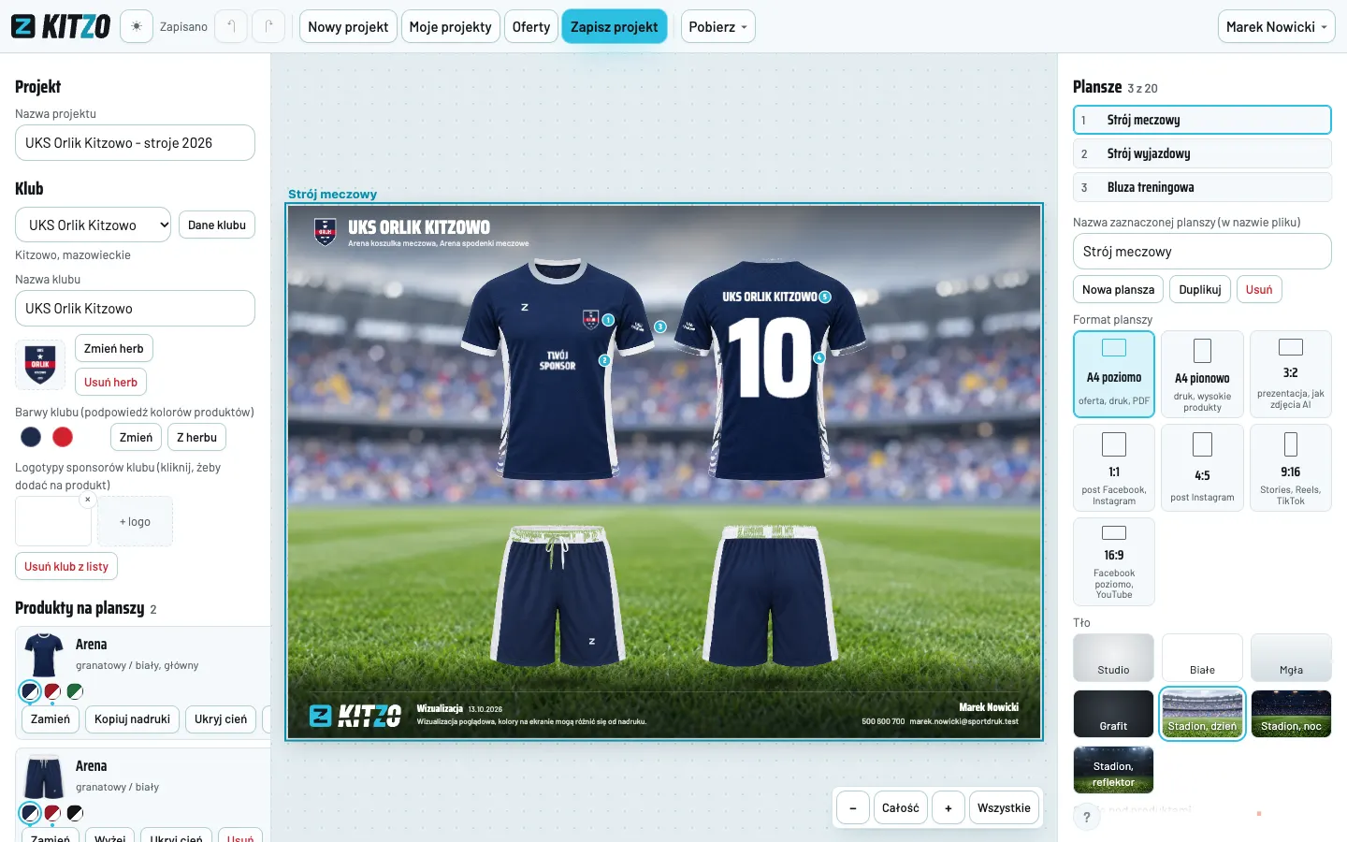Screen dimensions: 1347x842
Task: Zoom out with the minus button
Action: click(853, 808)
